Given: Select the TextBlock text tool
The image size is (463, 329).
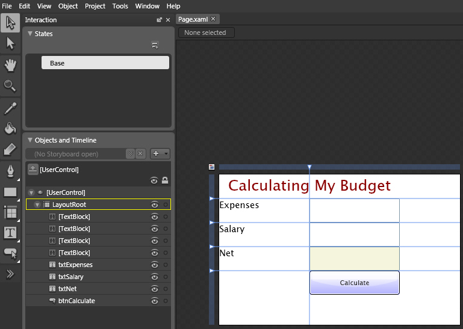Looking at the screenshot, I should point(10,233).
